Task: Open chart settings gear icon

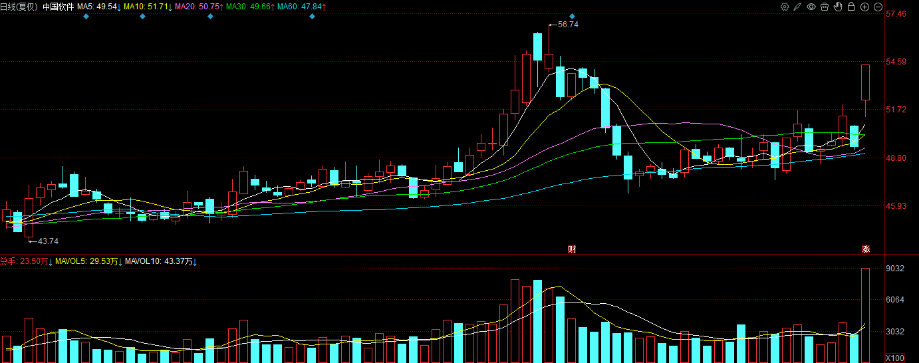Action: pos(785,7)
